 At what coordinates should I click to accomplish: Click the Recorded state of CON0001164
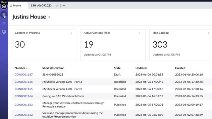pyautogui.click(x=120, y=96)
